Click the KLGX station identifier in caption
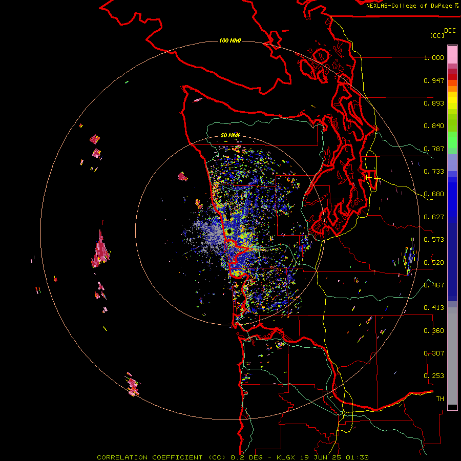The width and height of the screenshot is (461, 461). (286, 457)
